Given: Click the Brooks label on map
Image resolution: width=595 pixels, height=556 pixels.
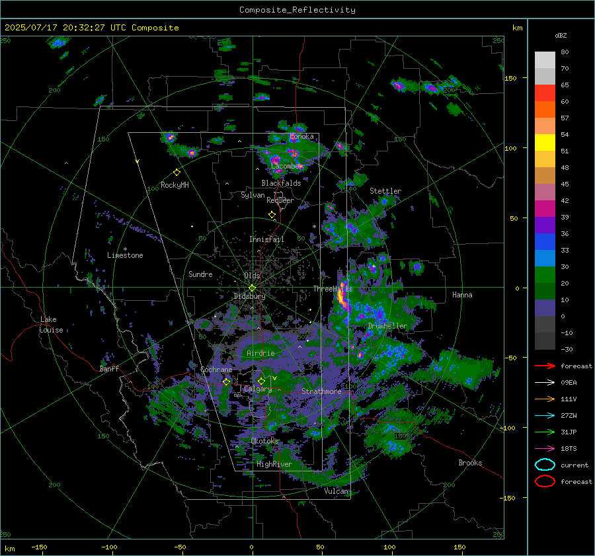Looking at the screenshot, I should click(x=470, y=463).
